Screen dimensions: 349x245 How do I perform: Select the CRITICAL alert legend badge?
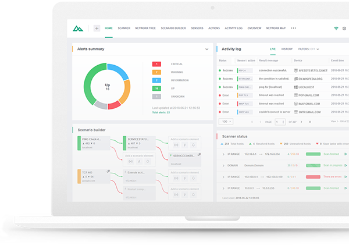[156, 63]
